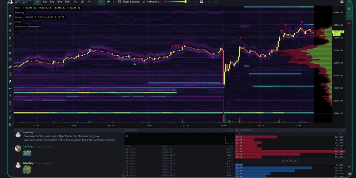The image size is (356, 178).
Task: Click the heatmap slider purple left handle
Action: (x=164, y=2)
